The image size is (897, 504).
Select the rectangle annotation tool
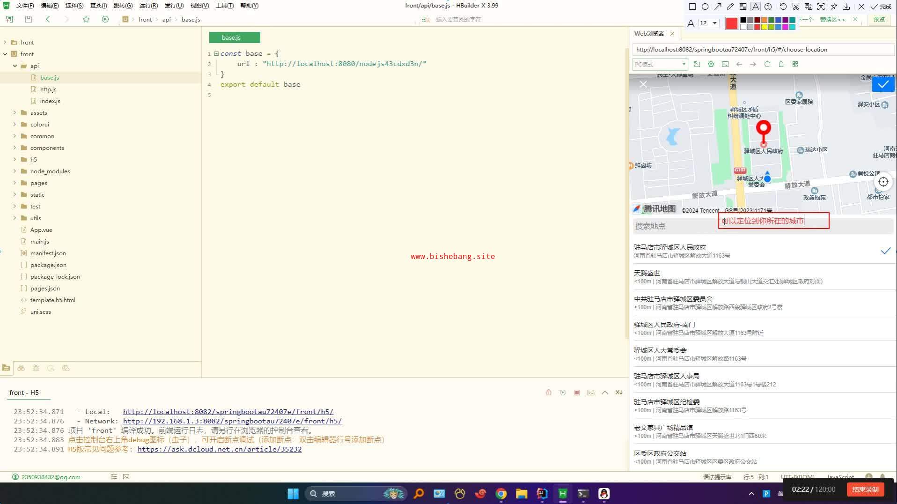point(692,7)
